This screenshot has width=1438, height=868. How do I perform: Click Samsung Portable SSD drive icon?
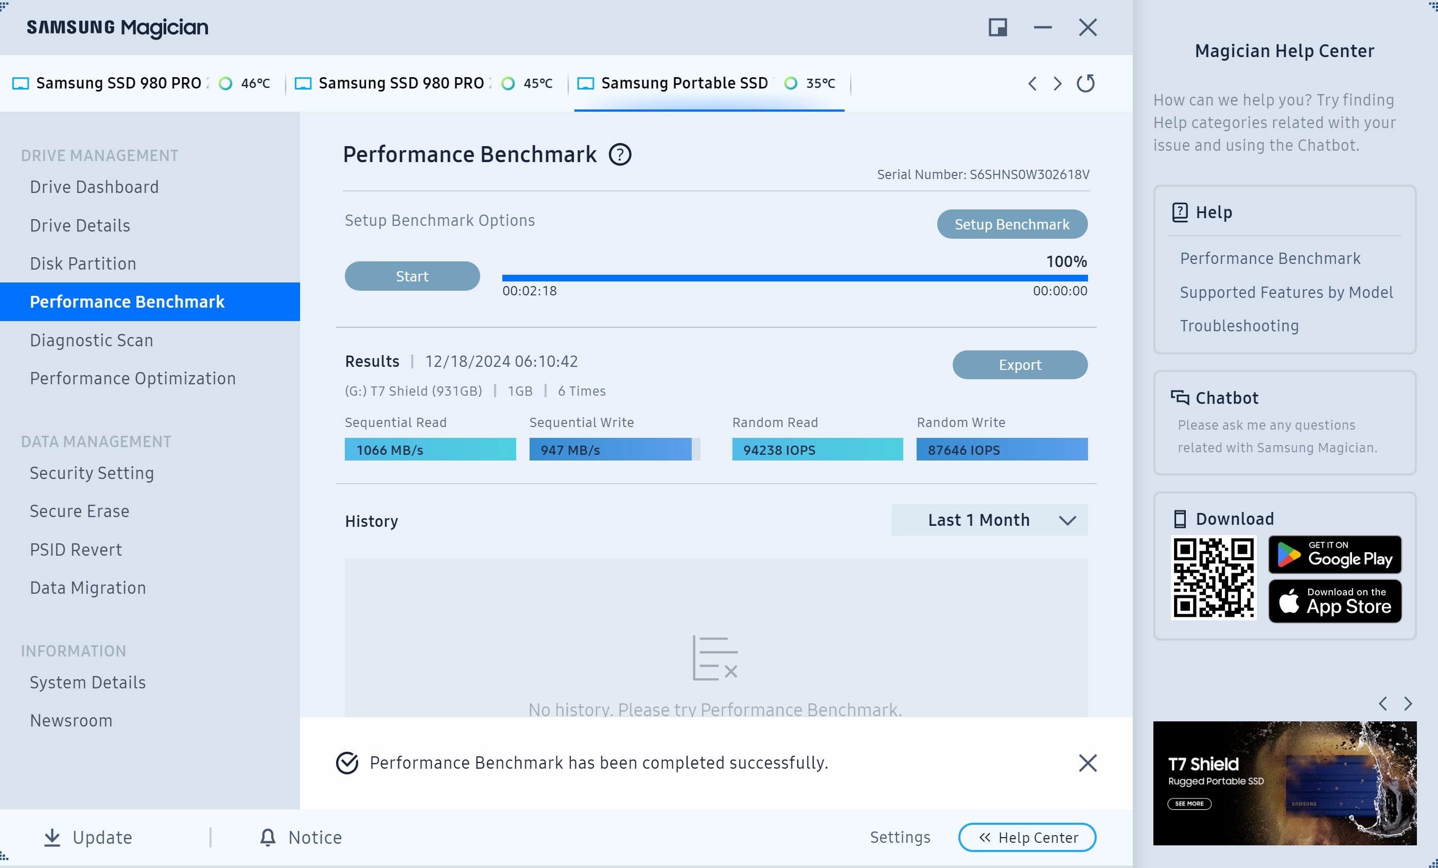click(x=585, y=83)
